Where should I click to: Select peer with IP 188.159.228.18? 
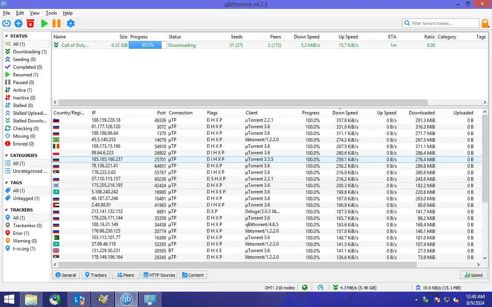coord(267,120)
